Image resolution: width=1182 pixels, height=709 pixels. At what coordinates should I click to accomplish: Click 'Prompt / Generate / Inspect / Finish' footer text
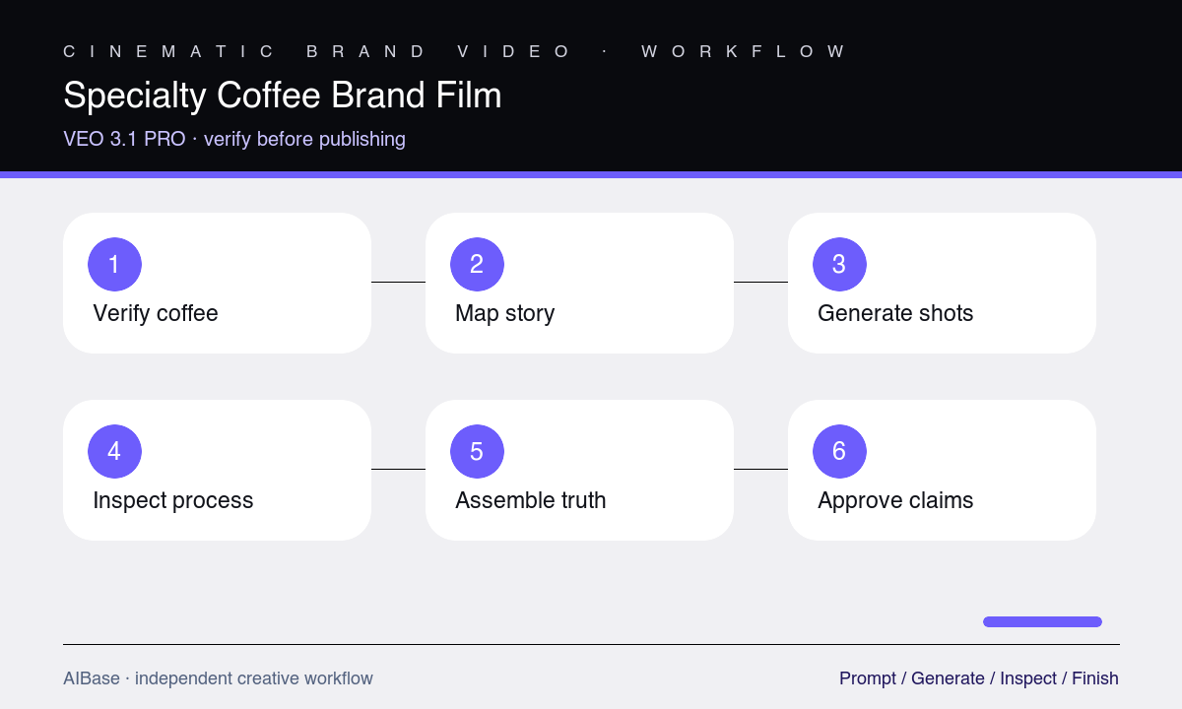coord(979,678)
